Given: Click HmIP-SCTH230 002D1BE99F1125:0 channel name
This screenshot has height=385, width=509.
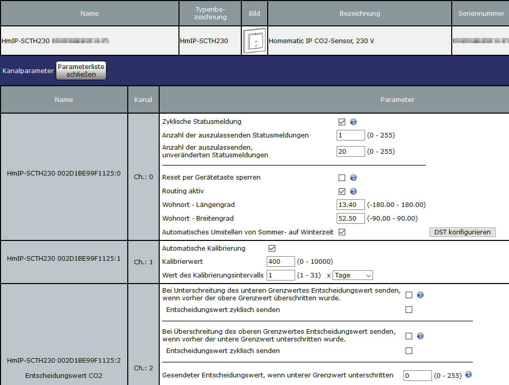Looking at the screenshot, I should 64,173.
